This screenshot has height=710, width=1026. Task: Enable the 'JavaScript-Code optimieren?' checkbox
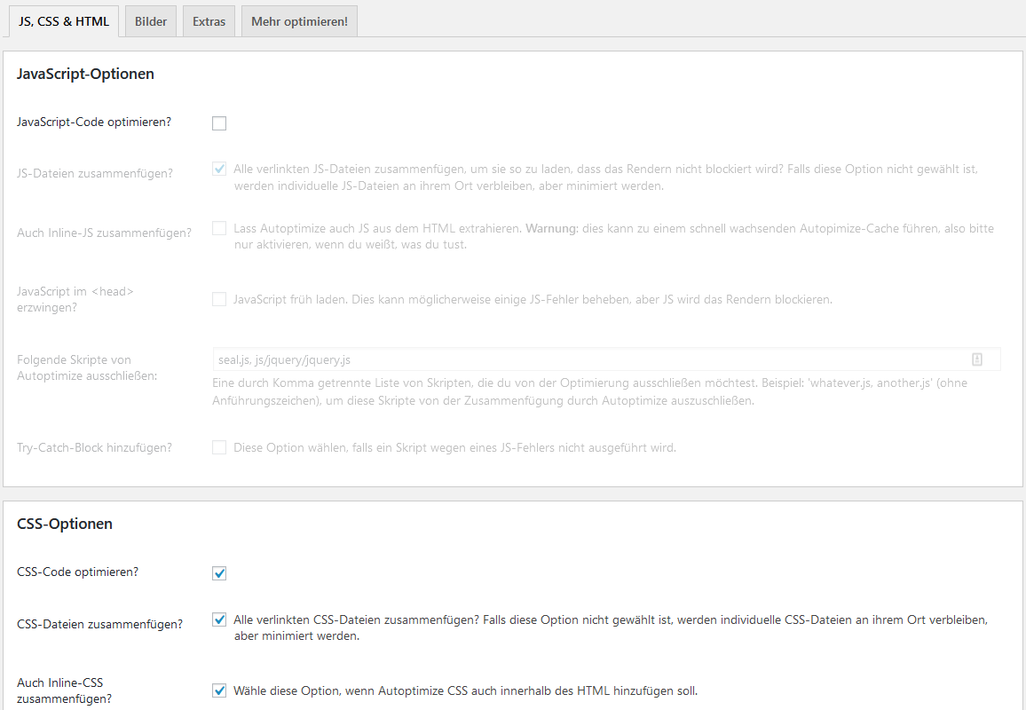[219, 123]
